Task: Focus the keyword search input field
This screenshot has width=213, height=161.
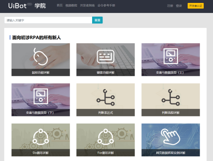Action: (x=48, y=20)
